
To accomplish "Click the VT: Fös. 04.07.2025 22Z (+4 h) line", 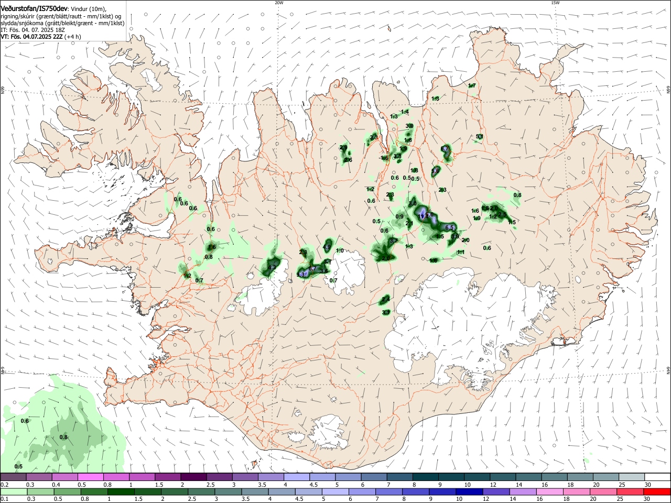I will pos(41,37).
